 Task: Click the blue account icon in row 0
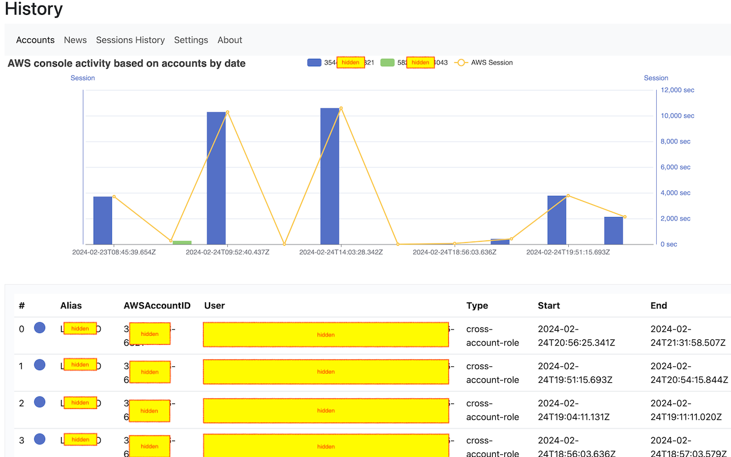click(39, 328)
